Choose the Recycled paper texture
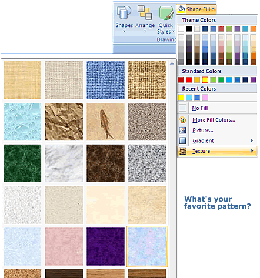This screenshot has height=278, width=260. click(x=64, y=205)
